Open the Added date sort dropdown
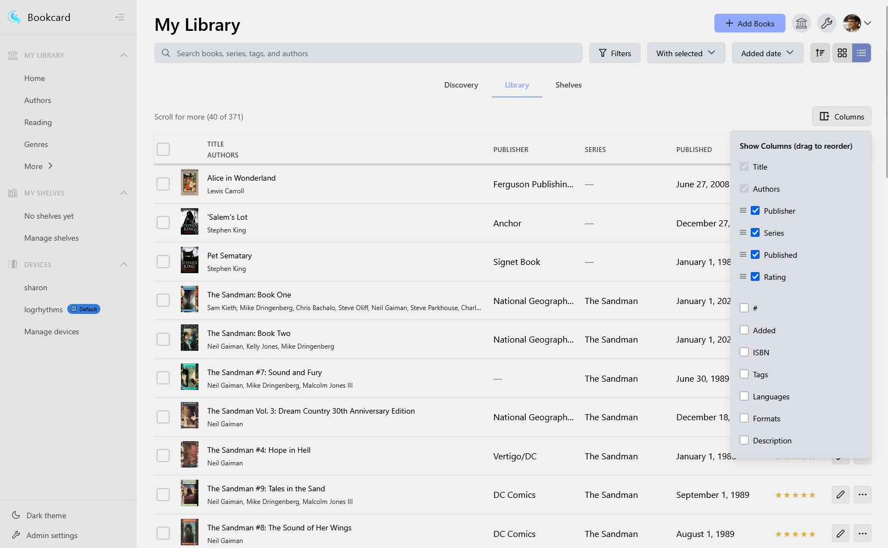The height and width of the screenshot is (548, 888). (x=767, y=53)
